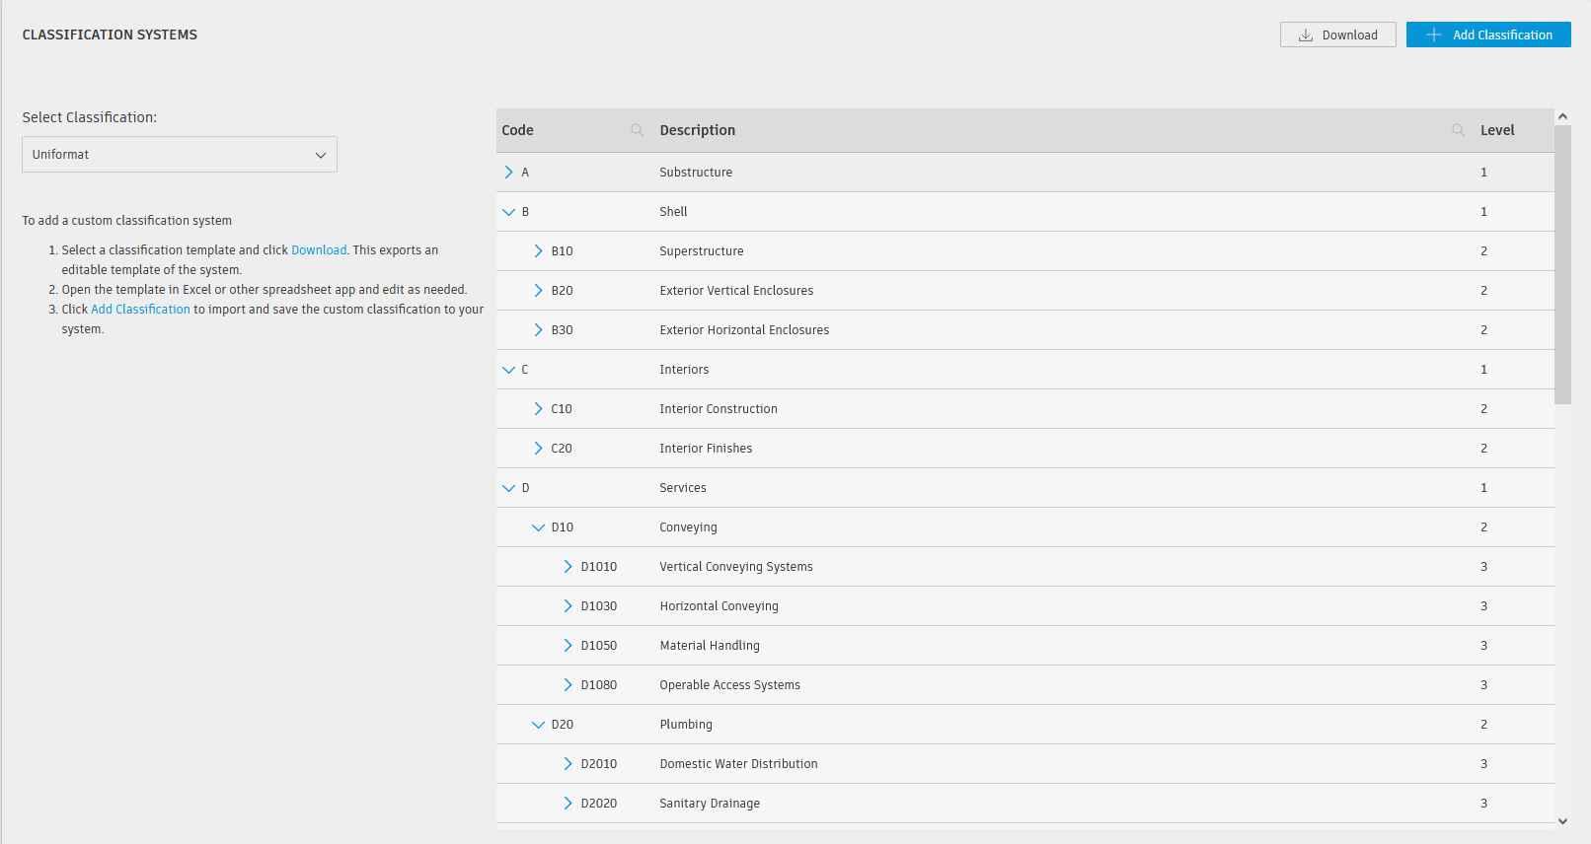Expand the B10 Superstructure row
Screen dimensions: 1591x844
(539, 251)
